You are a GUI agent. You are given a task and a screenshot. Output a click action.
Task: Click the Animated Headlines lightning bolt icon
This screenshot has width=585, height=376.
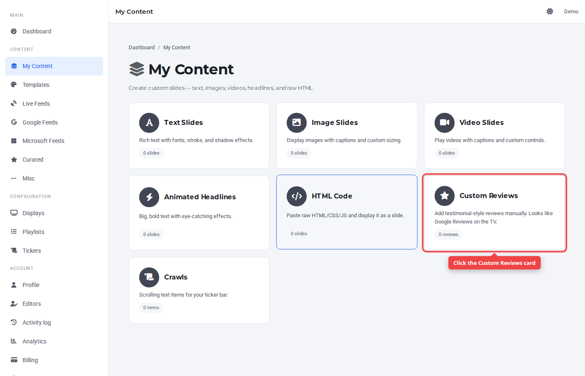(x=149, y=197)
